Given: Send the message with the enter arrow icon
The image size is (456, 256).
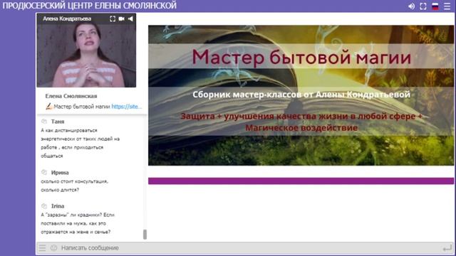Looking at the screenshot, I should point(447,248).
